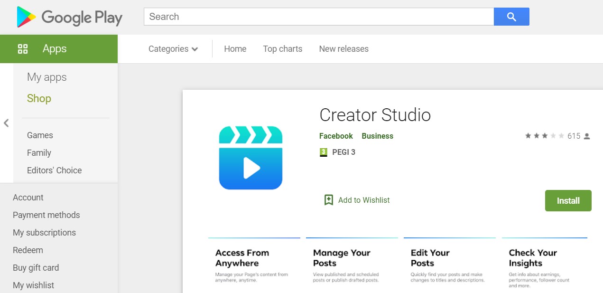This screenshot has width=603, height=293.
Task: Click the Install button
Action: click(x=568, y=200)
